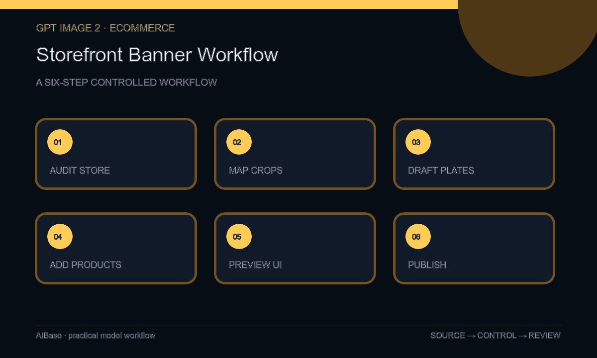The height and width of the screenshot is (358, 597).
Task: Select the ADD PRODUCTS label
Action: click(x=86, y=265)
